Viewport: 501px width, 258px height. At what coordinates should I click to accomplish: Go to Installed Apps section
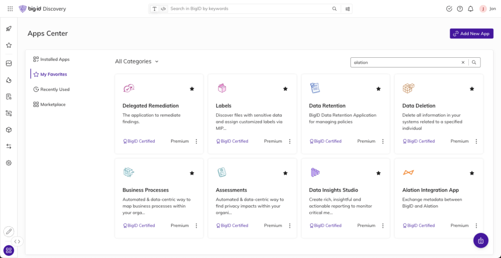click(x=54, y=59)
